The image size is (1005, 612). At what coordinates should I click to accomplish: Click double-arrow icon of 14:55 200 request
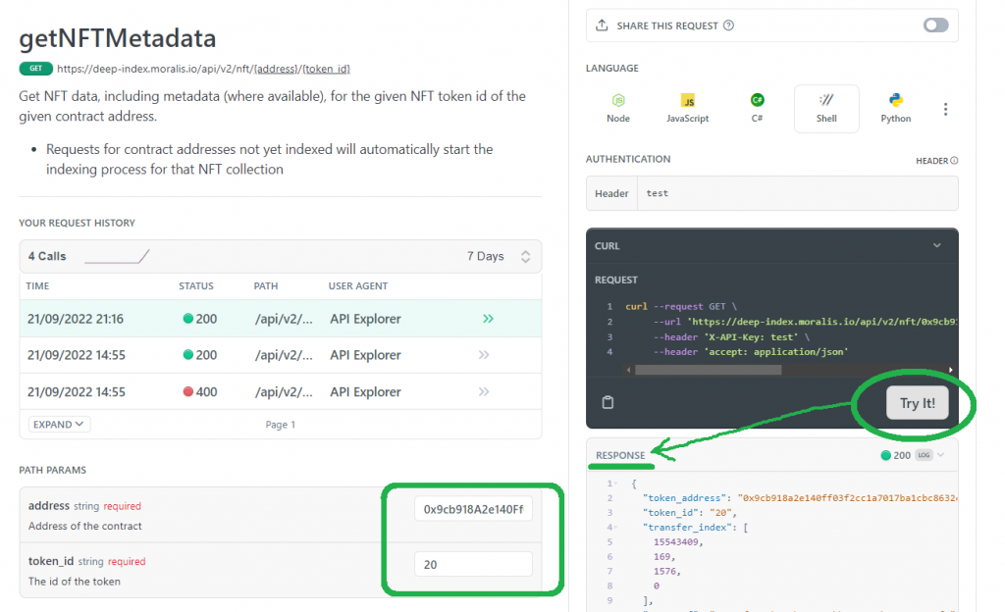pos(484,355)
